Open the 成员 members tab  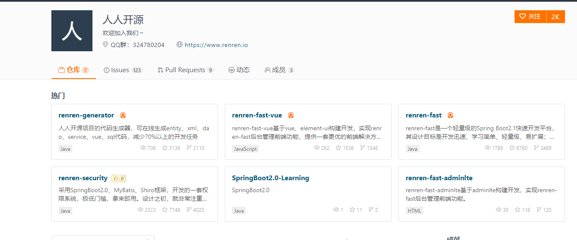coord(280,70)
